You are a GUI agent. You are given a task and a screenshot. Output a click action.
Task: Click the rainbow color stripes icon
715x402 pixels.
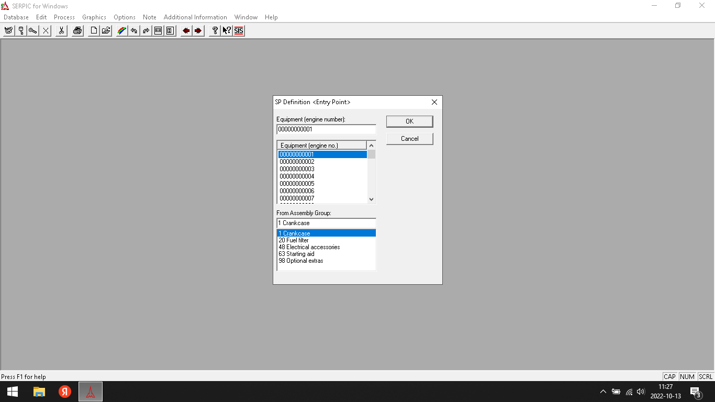(121, 31)
